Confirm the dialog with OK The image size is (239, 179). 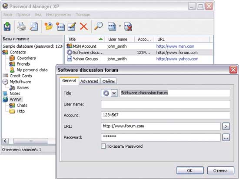pos(190,170)
